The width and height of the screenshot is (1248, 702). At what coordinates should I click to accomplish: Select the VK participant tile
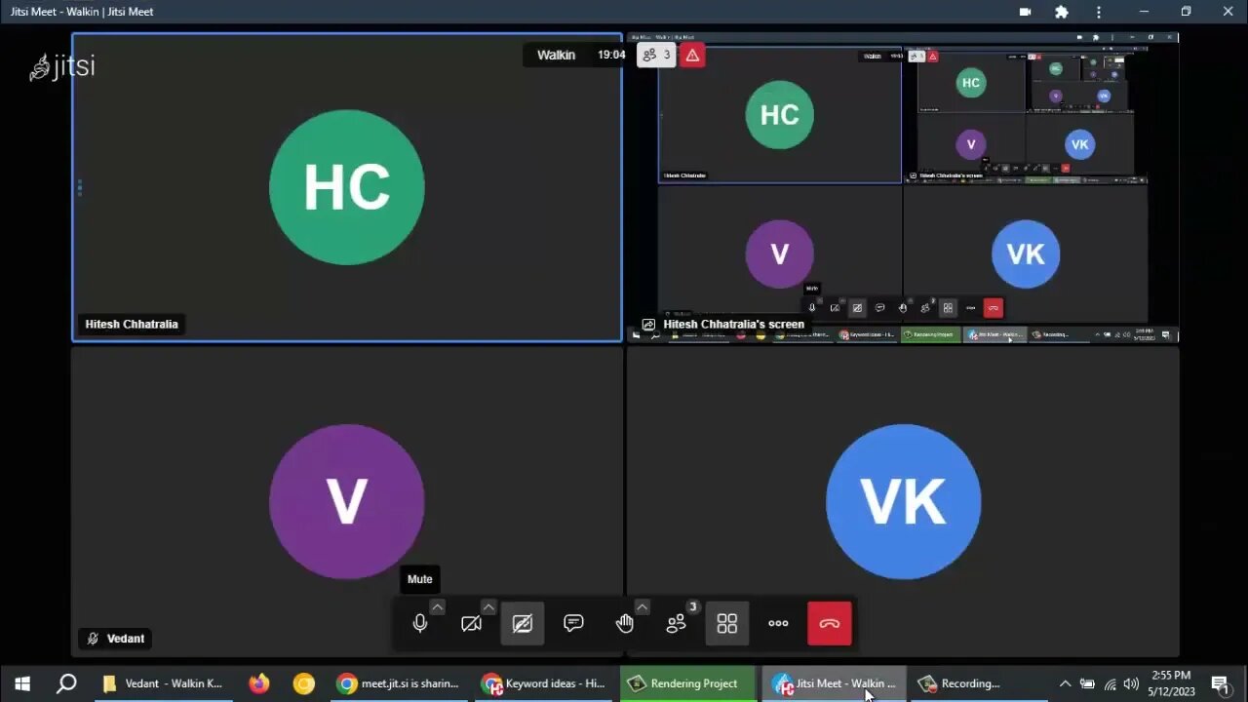(903, 502)
